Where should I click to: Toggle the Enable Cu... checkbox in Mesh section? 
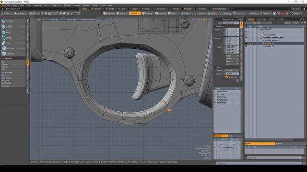(x=227, y=77)
